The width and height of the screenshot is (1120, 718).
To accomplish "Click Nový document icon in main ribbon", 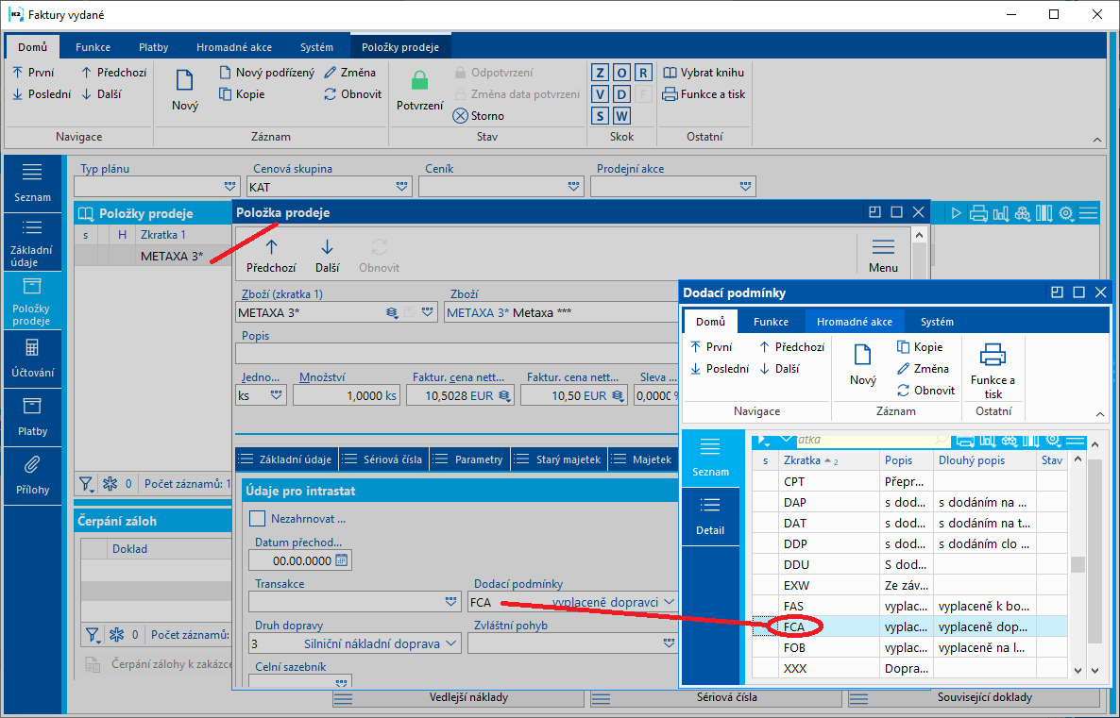I will point(184,81).
